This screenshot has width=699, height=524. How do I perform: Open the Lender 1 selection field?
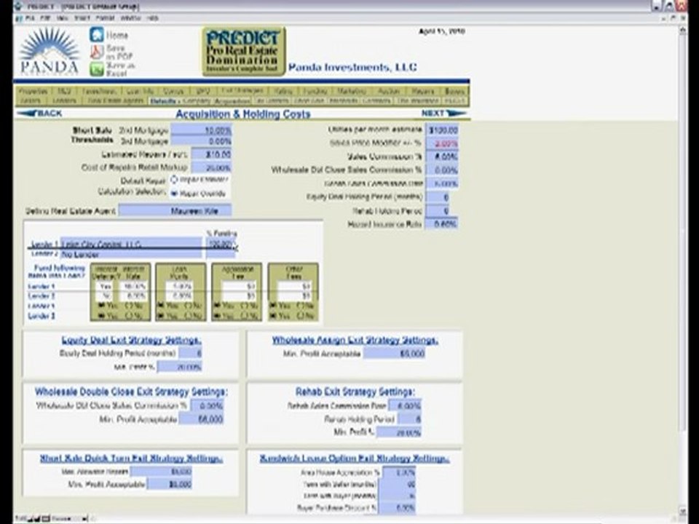click(x=130, y=244)
